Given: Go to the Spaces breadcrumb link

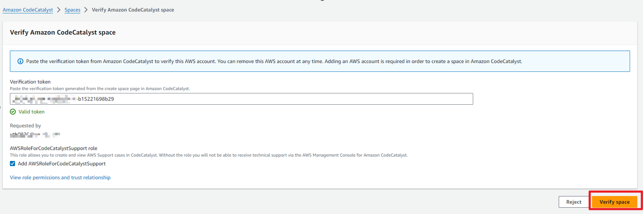Looking at the screenshot, I should click(x=72, y=10).
